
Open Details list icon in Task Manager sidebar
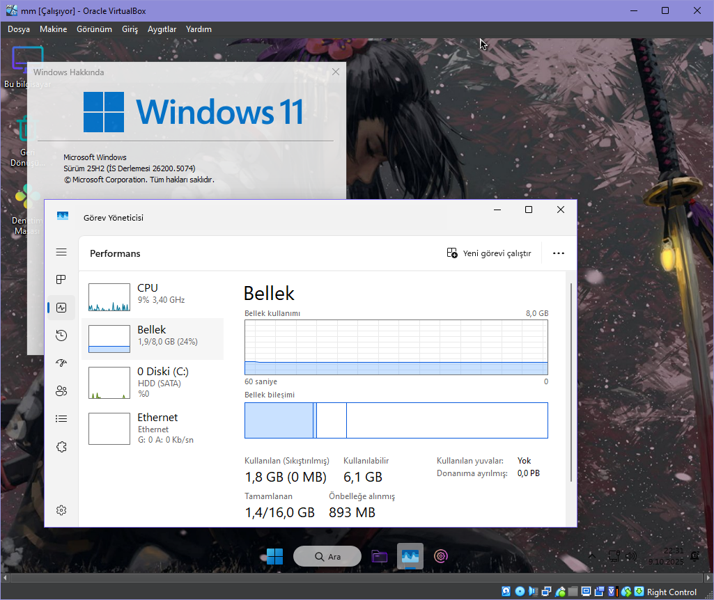(61, 418)
